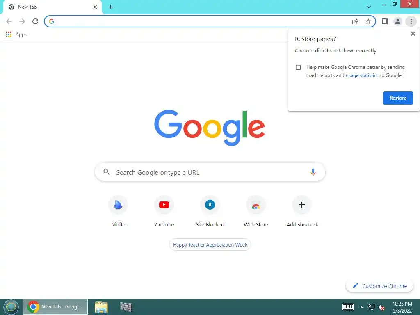
Task: Open File Explorer from taskbar
Action: click(101, 307)
